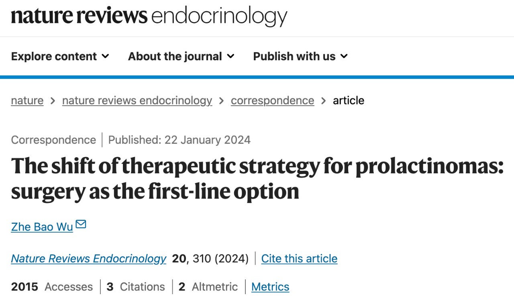Click the chevron arrow beside Explore content
Viewport: 514px width, 305px height.
105,56
